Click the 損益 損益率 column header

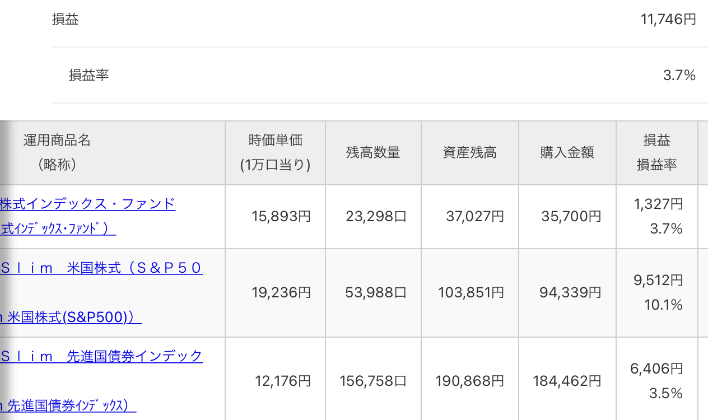[x=656, y=152]
